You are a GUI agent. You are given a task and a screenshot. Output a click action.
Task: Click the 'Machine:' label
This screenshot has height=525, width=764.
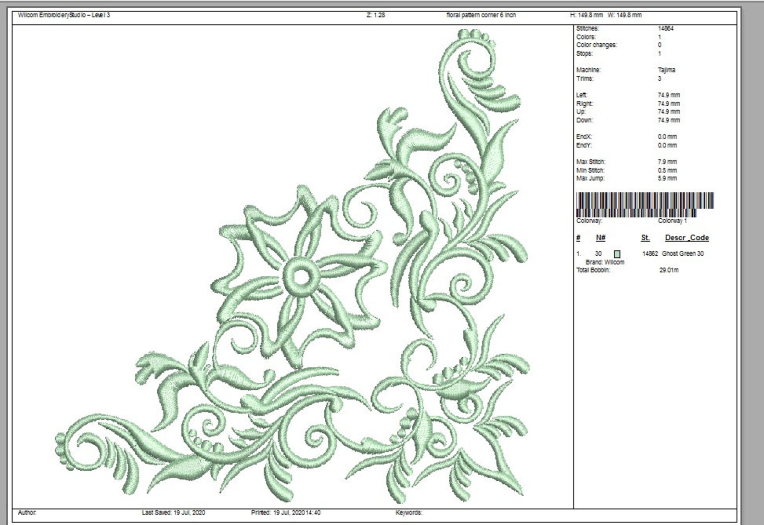(x=588, y=70)
